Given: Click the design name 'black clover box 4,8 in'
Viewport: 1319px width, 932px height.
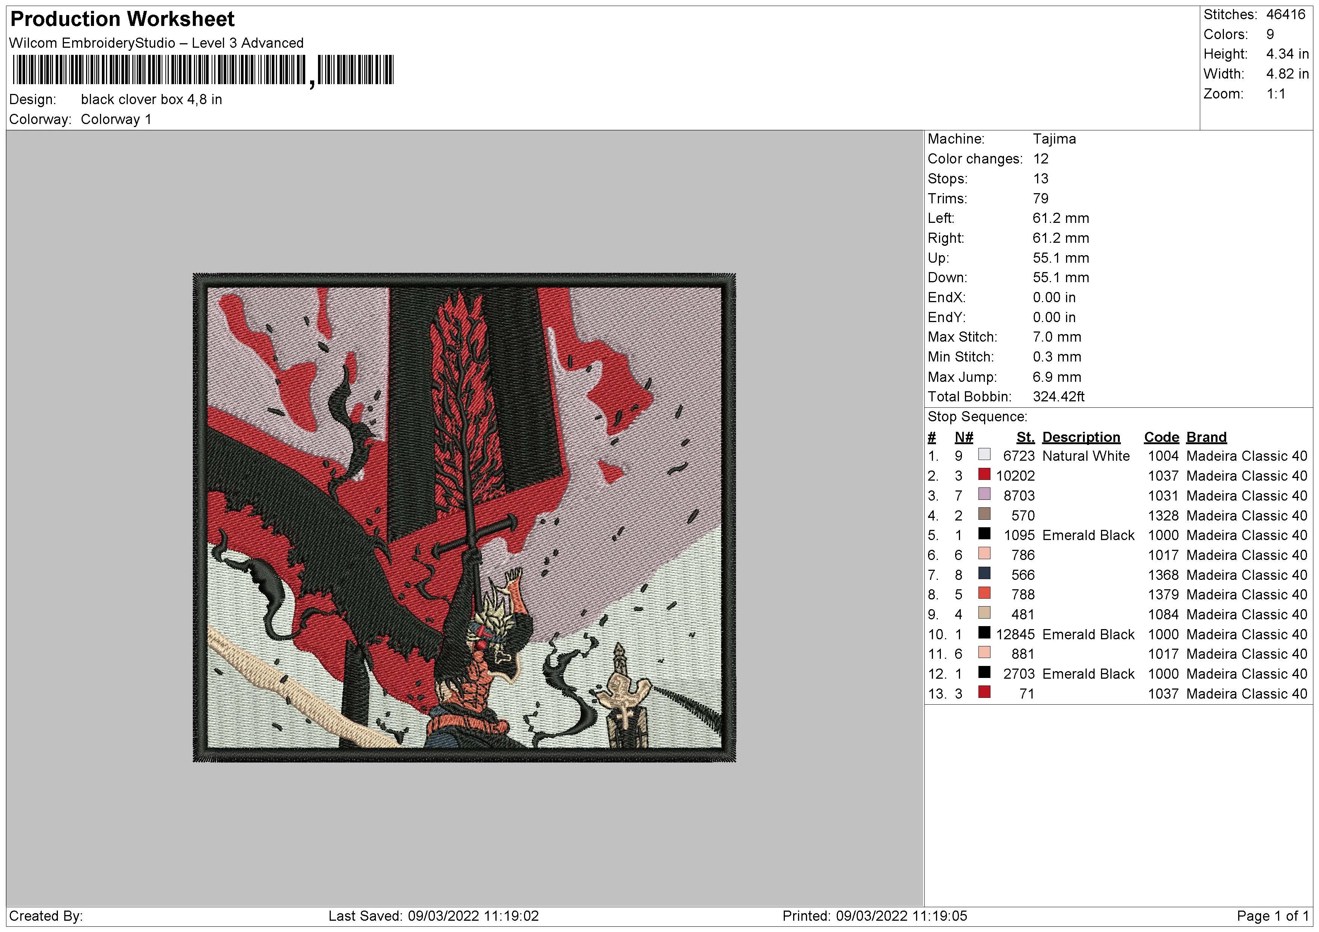Looking at the screenshot, I should (x=151, y=99).
